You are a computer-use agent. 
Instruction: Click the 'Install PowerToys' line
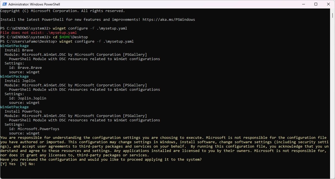tap(23, 111)
